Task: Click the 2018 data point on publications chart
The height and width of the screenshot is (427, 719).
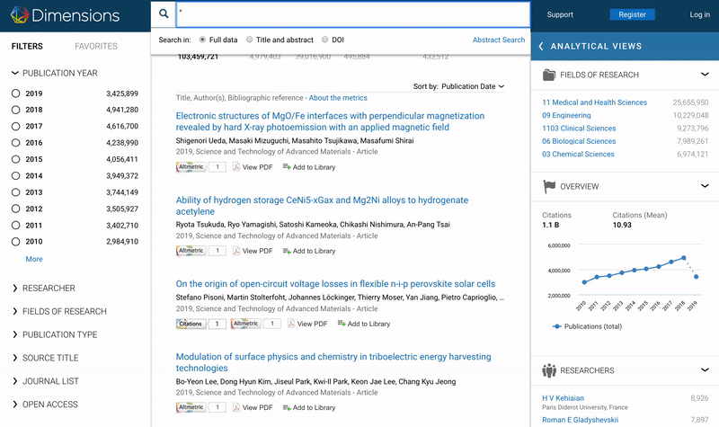Action: (684, 258)
